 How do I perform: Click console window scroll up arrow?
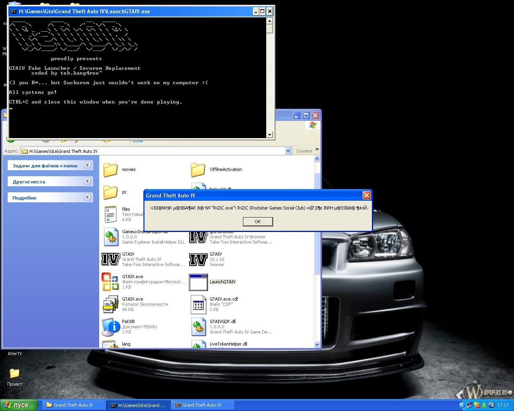tap(269, 21)
